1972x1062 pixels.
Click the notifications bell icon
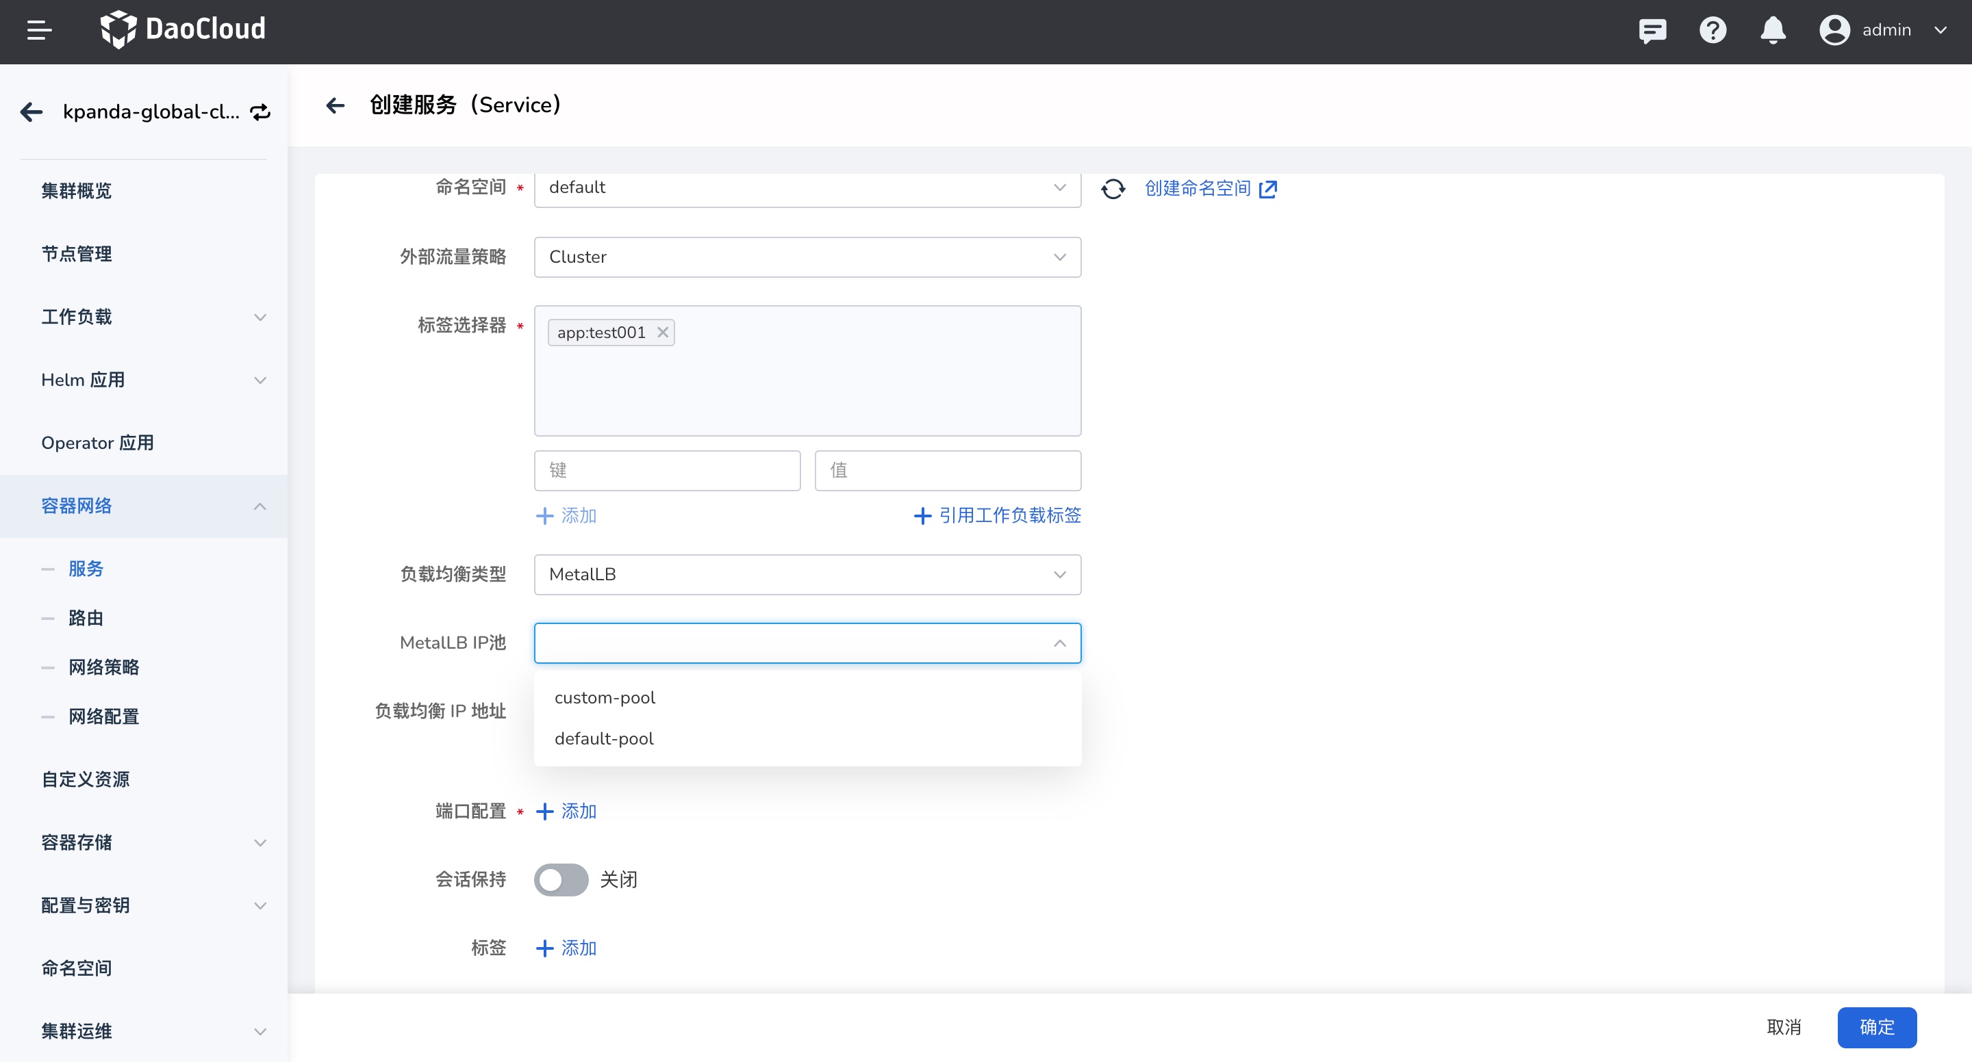[1773, 31]
